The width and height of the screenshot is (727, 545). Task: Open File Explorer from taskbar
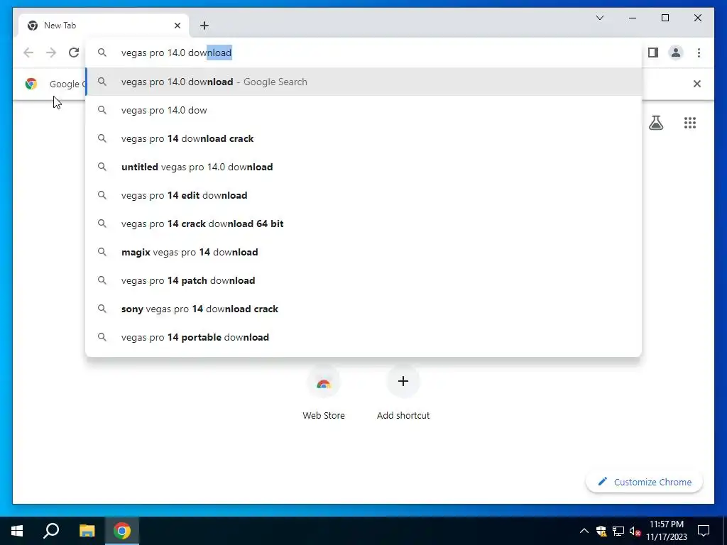87,531
